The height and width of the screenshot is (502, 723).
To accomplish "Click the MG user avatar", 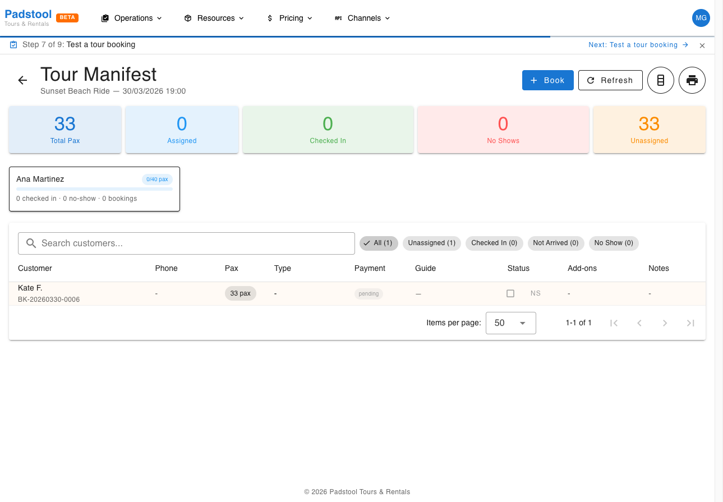I will click(701, 18).
